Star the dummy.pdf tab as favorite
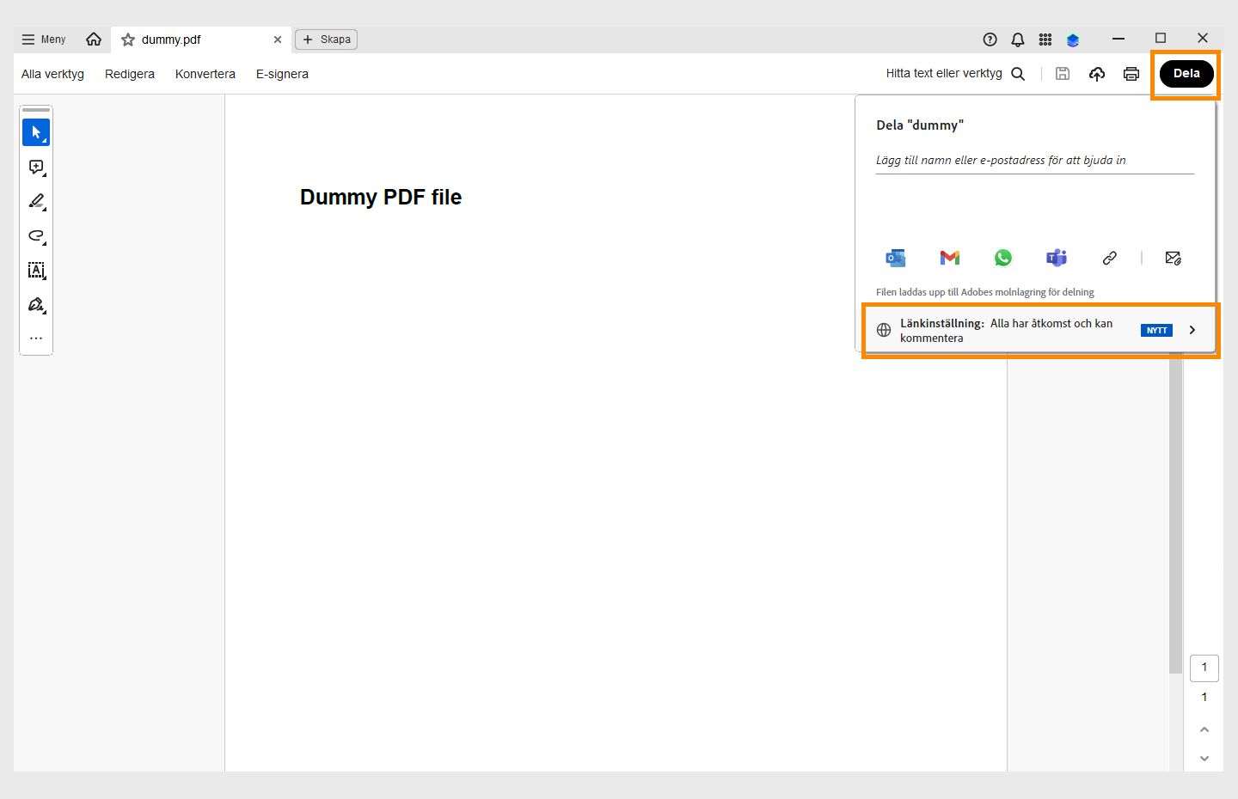 (x=128, y=40)
